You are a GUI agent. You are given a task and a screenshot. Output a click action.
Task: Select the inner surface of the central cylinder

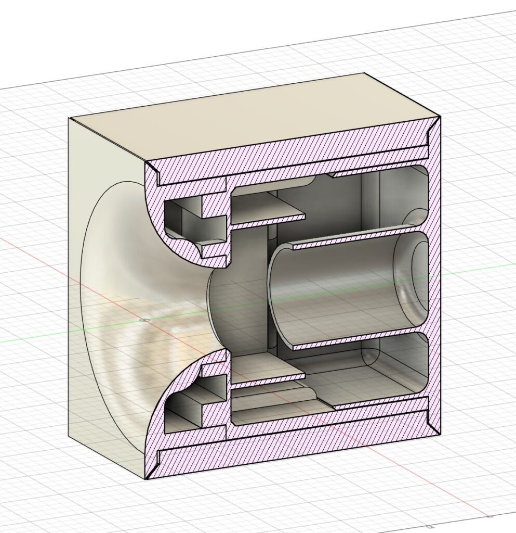tap(338, 291)
